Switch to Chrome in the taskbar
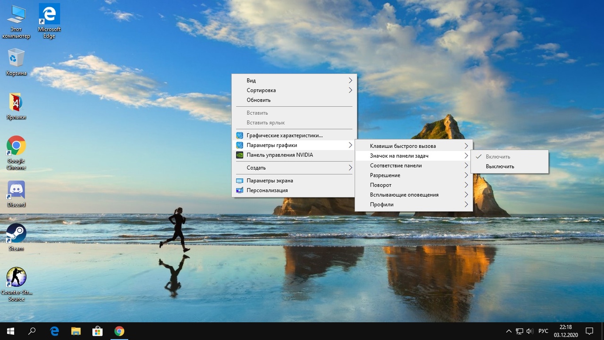604x340 pixels. click(119, 331)
